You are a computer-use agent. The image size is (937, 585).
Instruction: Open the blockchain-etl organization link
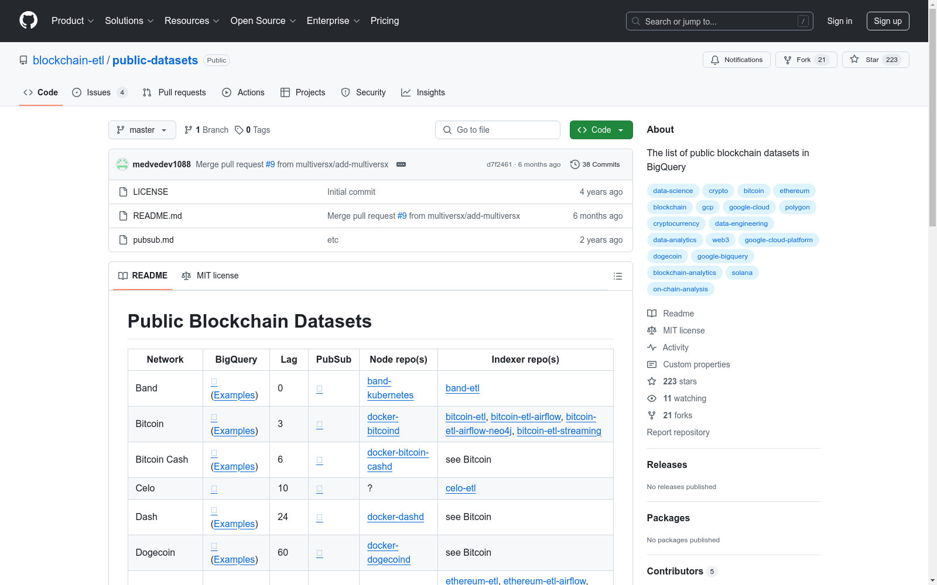point(69,60)
